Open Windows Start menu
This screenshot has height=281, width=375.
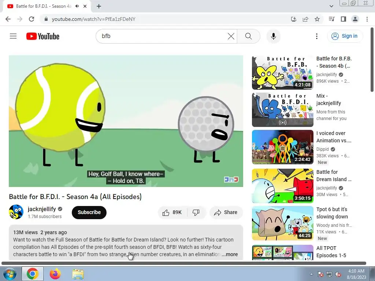coord(9,274)
